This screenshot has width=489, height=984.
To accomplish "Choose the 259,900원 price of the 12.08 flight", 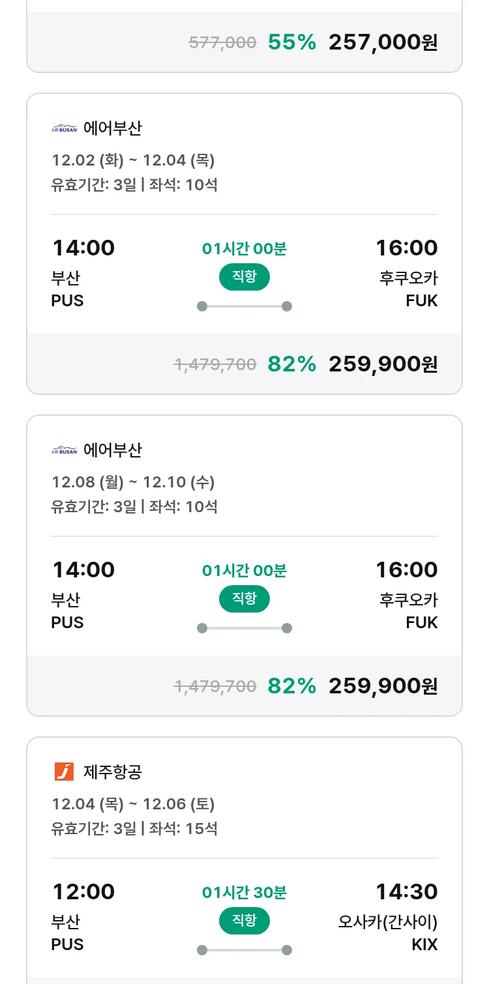I will pyautogui.click(x=383, y=686).
